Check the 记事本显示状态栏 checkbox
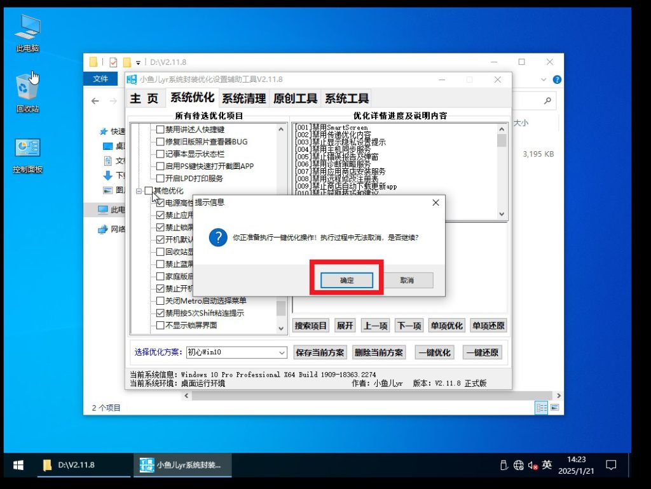 (160, 154)
